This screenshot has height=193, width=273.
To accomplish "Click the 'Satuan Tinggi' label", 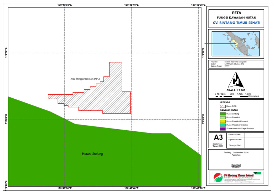I will 216,66.
